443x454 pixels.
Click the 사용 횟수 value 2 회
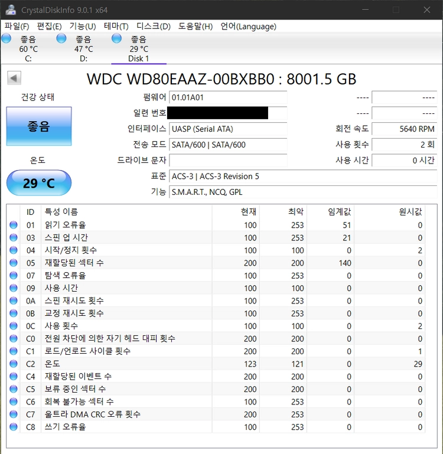404,145
